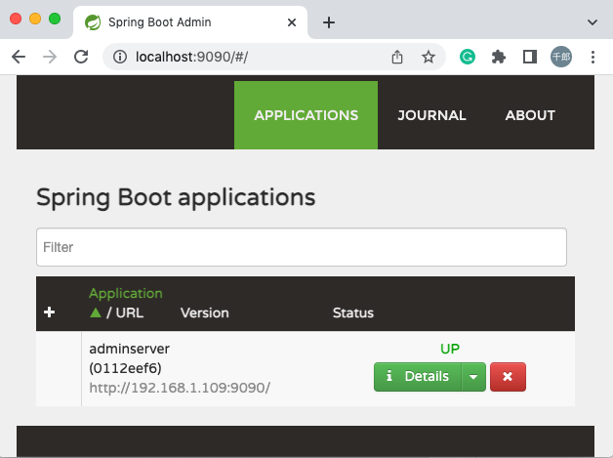Focus the Filter input field
This screenshot has width=613, height=458.
[302, 247]
